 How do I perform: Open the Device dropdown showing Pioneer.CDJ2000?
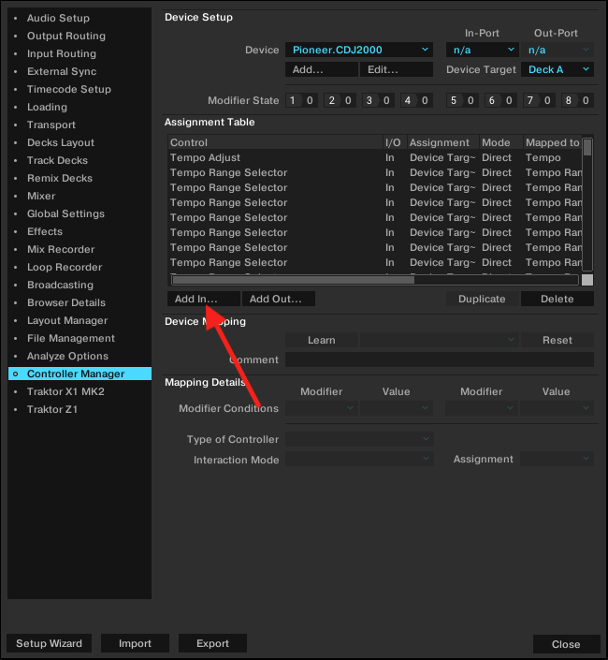pos(358,50)
